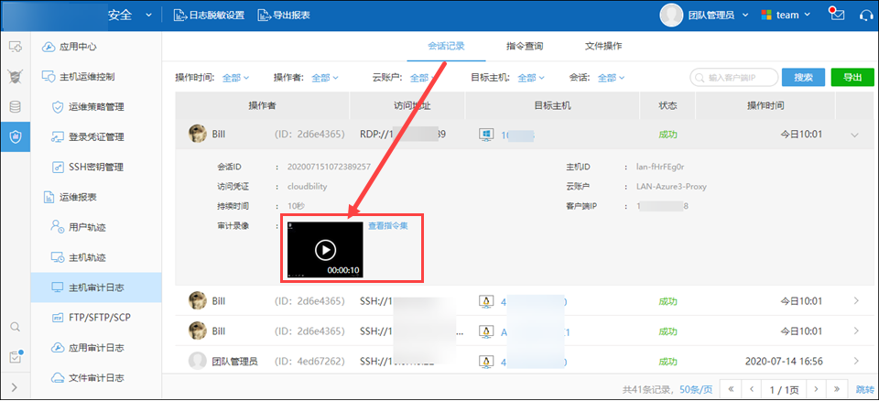Go to the first page with double-left arrow
Image resolution: width=879 pixels, height=401 pixels.
(731, 388)
